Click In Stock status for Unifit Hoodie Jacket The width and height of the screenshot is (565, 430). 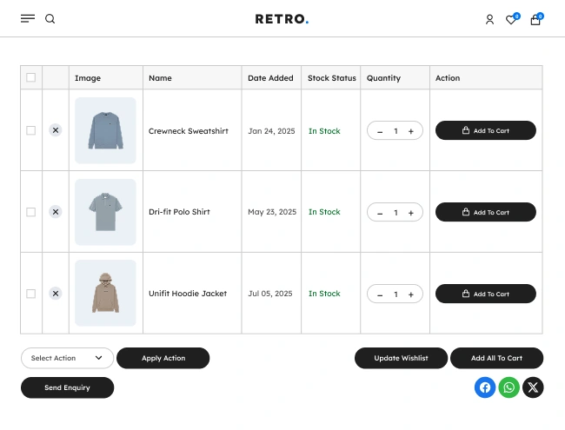324,294
